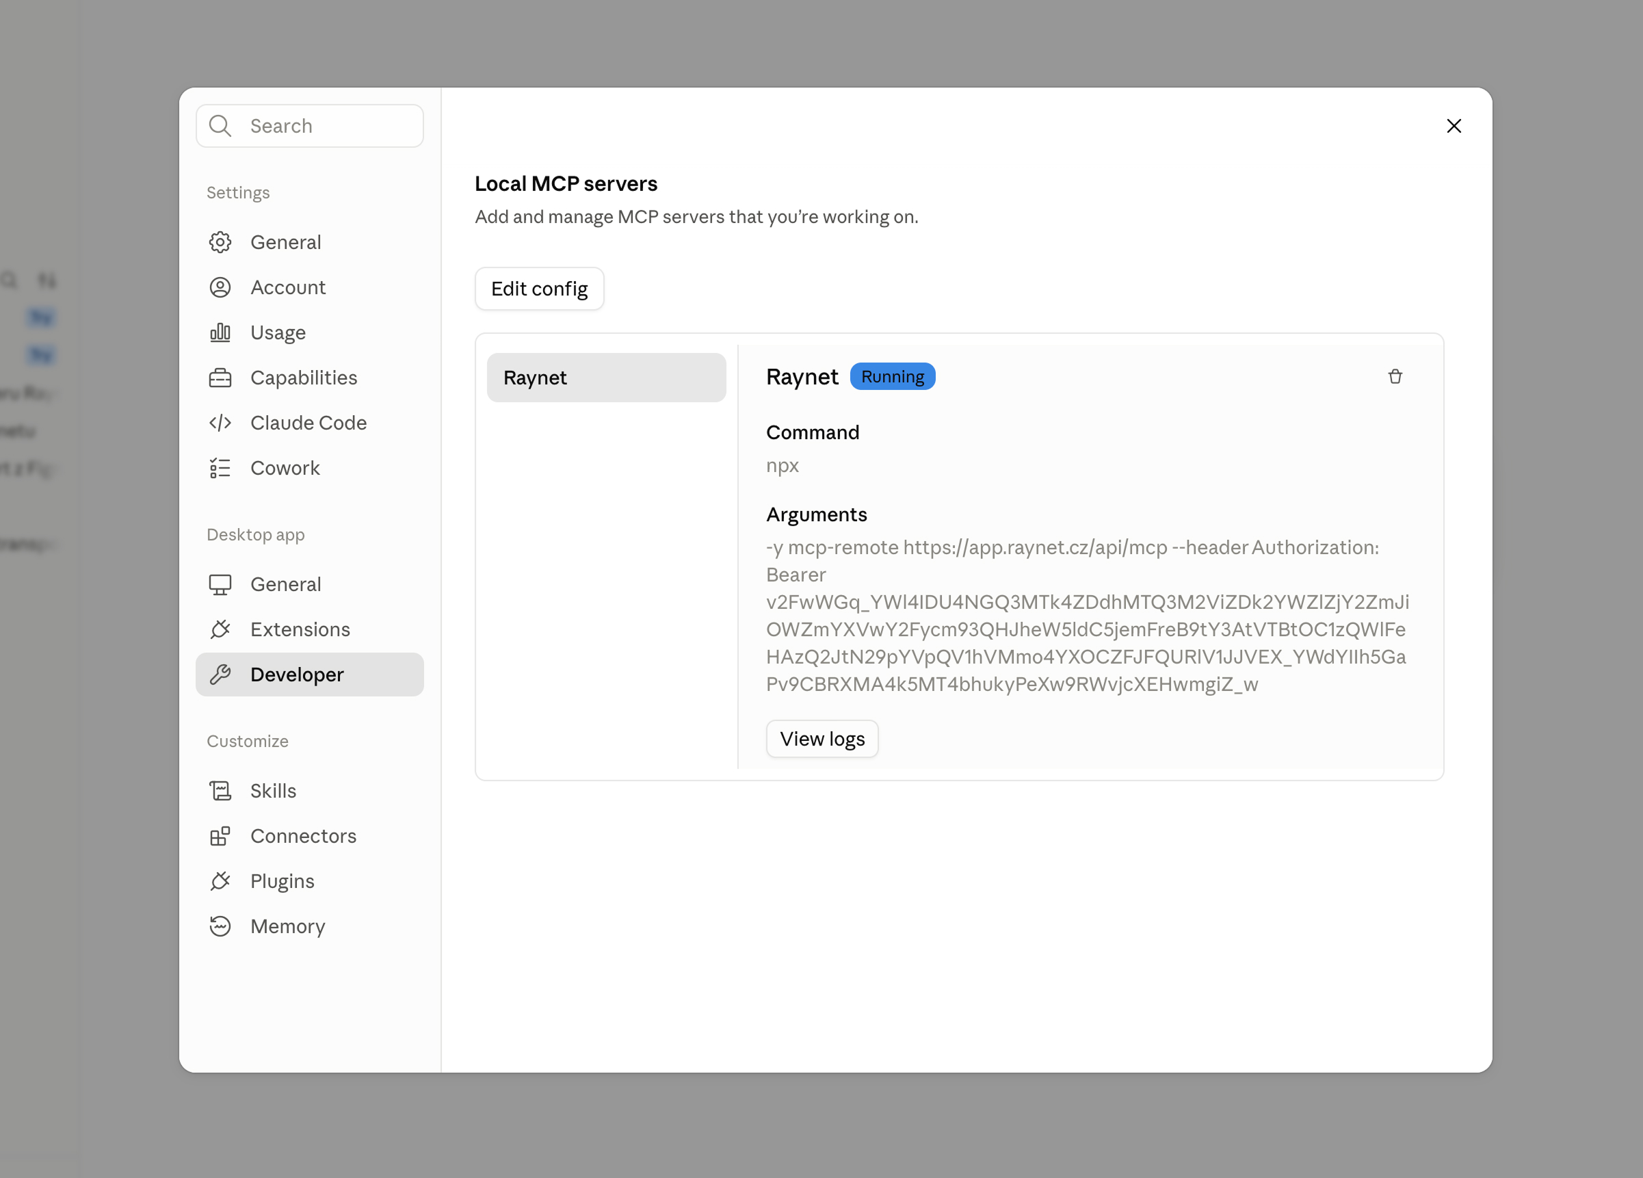This screenshot has width=1643, height=1178.
Task: Click the Local MCP servers heading
Action: 566,184
